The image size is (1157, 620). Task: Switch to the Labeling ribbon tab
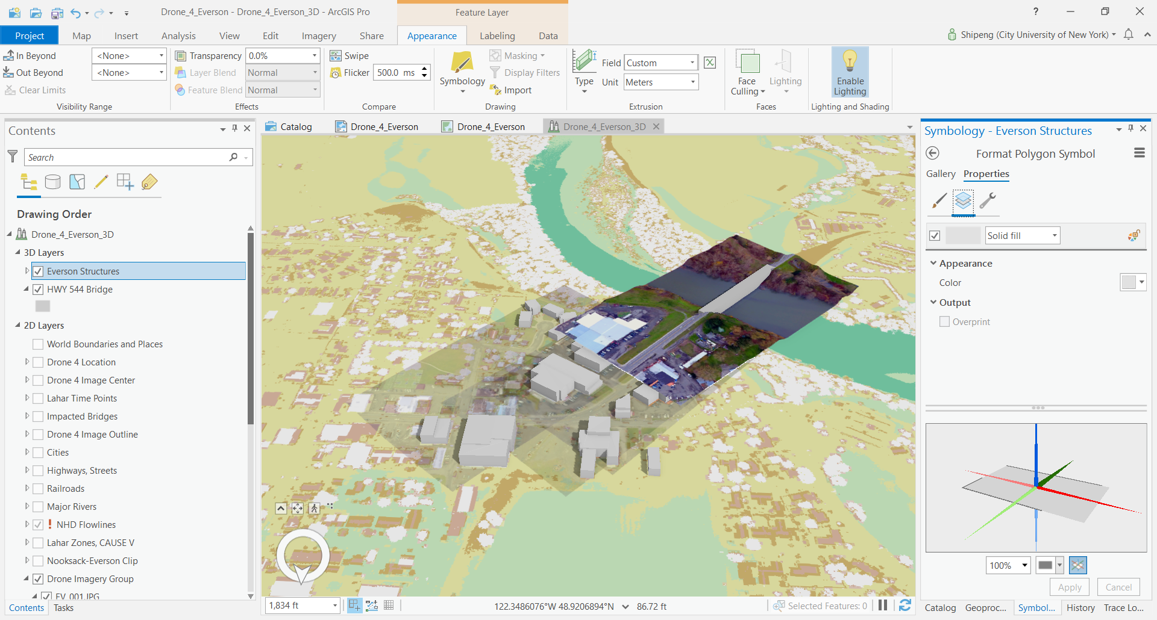[497, 36]
